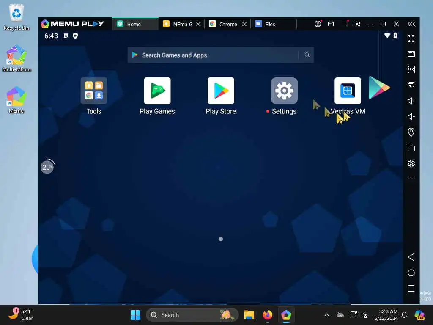This screenshot has height=325, width=433.
Task: Close the MEmu G tab
Action: coord(198,24)
